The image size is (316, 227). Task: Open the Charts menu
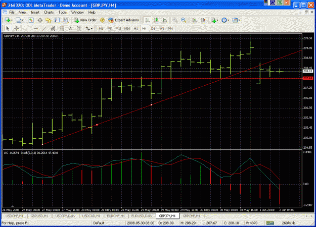click(49, 12)
